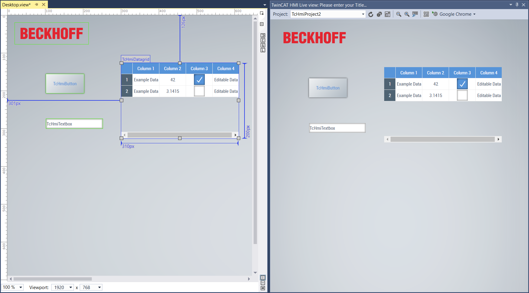Zoom in the Live view
This screenshot has height=293, width=529.
click(407, 14)
